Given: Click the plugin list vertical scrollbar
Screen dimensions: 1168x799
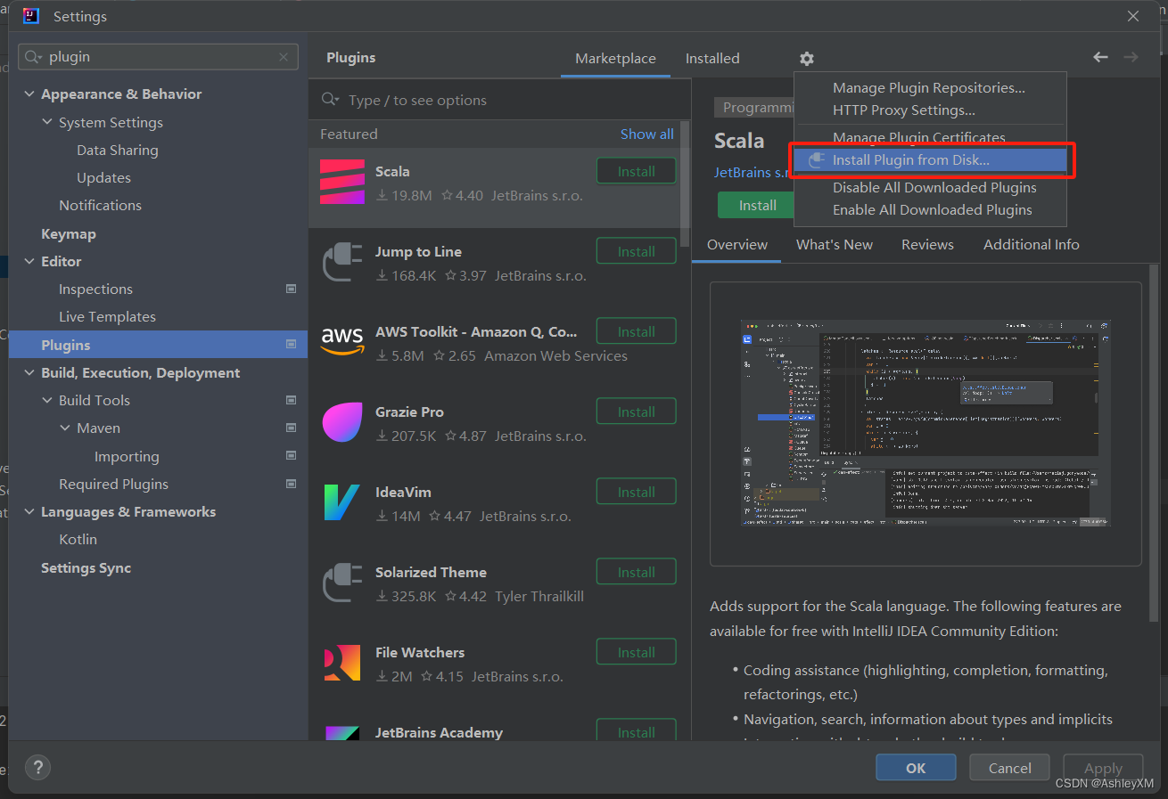Looking at the screenshot, I should pos(685,184).
